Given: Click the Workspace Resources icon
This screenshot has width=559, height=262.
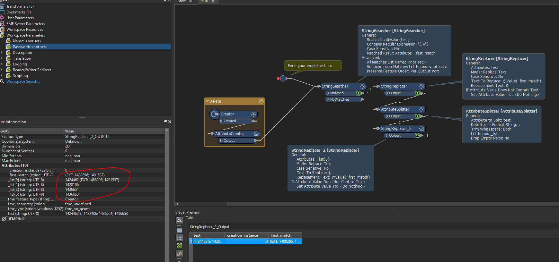Looking at the screenshot, I should 2,29.
